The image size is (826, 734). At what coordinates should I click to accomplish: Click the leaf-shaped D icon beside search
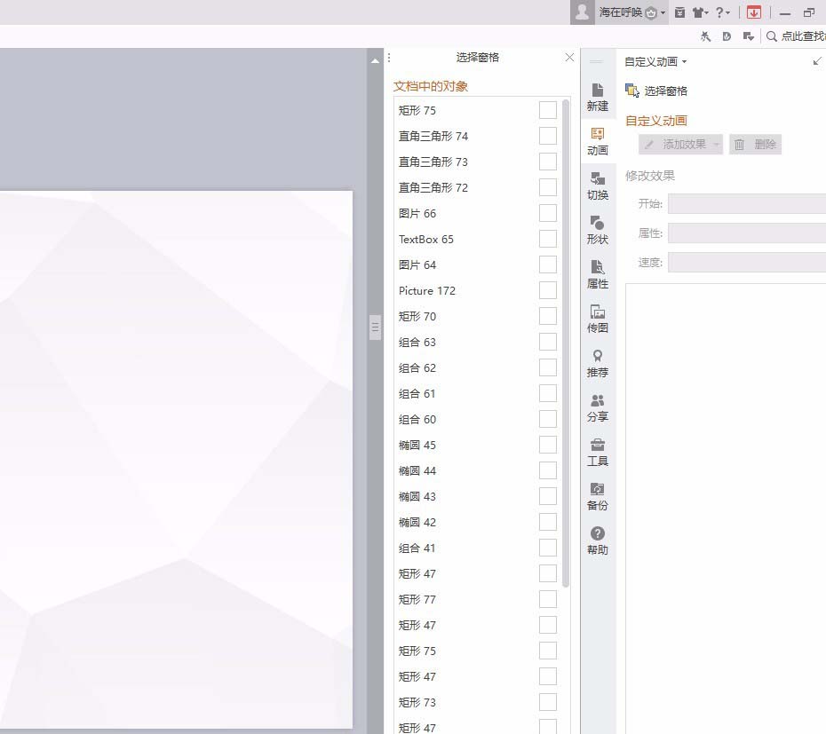(727, 36)
